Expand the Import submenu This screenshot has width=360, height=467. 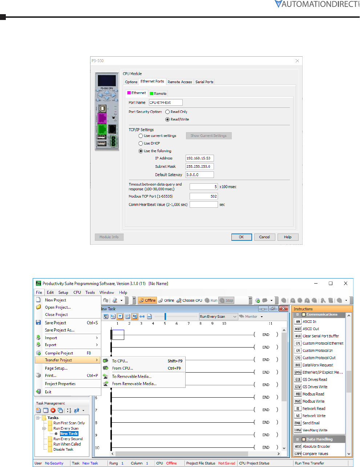pyautogui.click(x=68, y=338)
